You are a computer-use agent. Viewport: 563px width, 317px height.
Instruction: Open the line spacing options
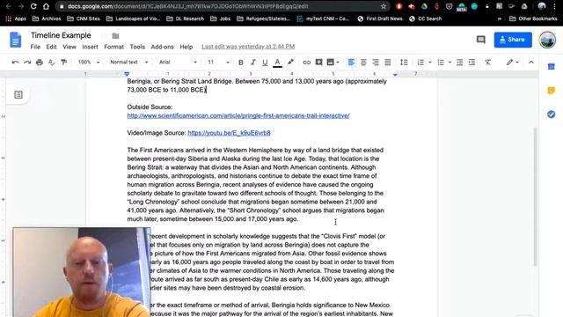(x=404, y=63)
